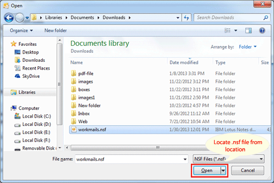Screen dimensions: 274x183
Task: Open the File name dropdown arrow
Action: (185, 159)
